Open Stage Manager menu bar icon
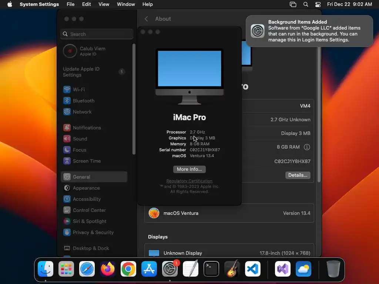Screen dimensions: 379x284 click(293, 4)
